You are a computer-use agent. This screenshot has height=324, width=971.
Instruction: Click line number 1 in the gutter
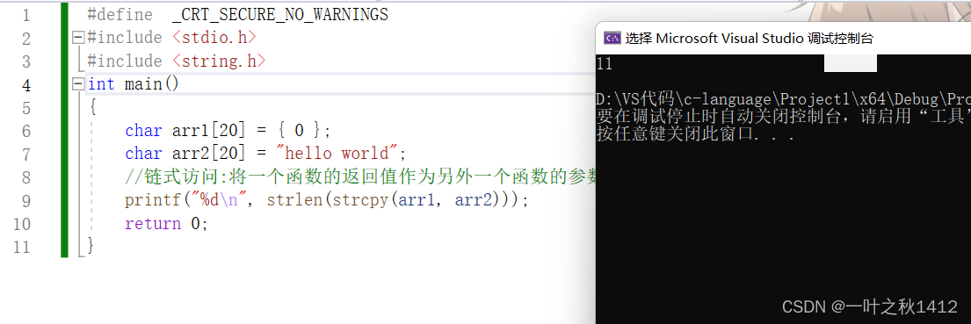pyautogui.click(x=25, y=15)
